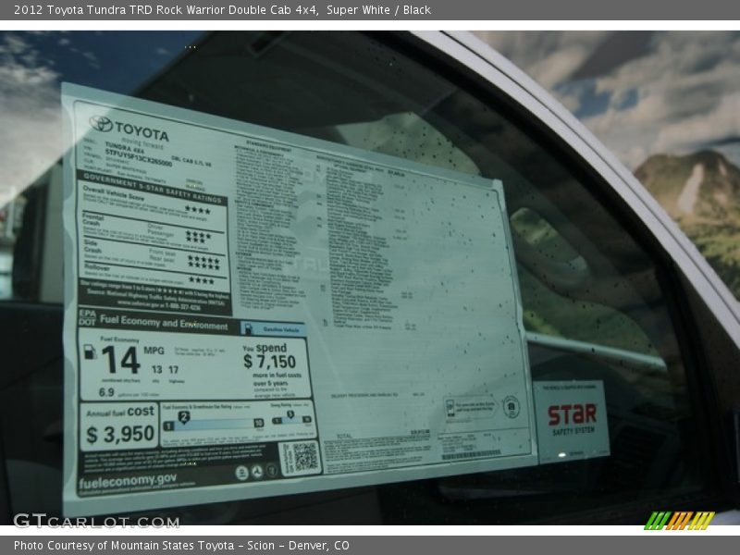Click the annual fuel cost $3,950

tap(120, 434)
